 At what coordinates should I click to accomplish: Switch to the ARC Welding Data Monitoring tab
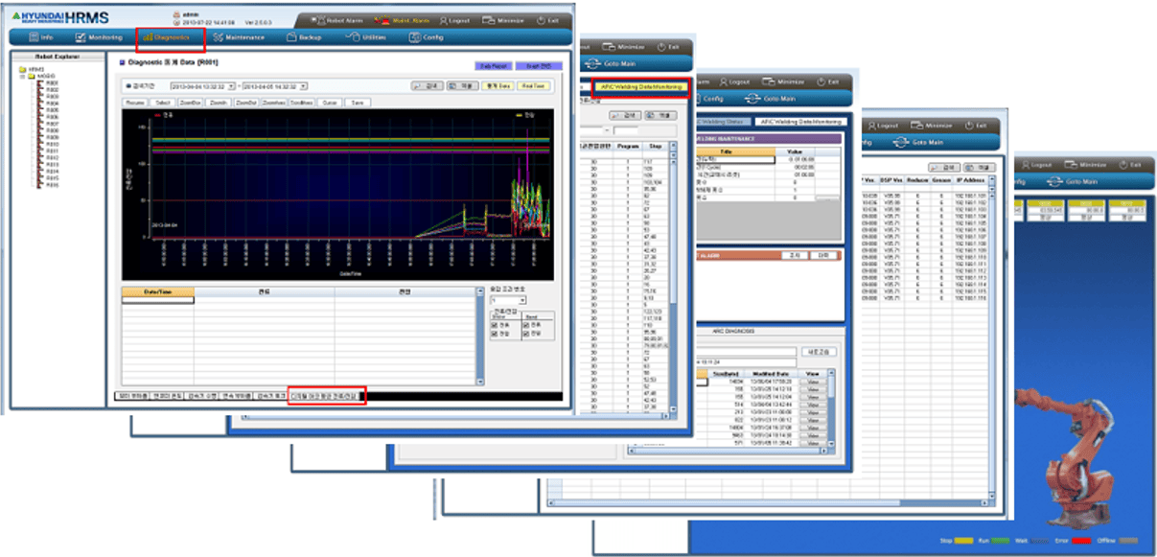(x=640, y=86)
